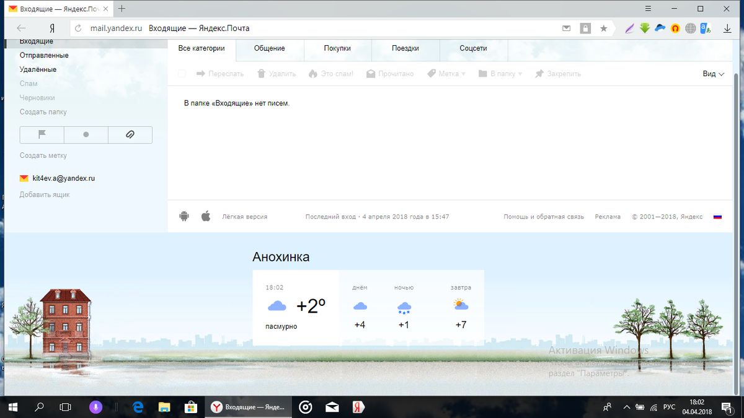Open Task View on the taskbar

(x=65, y=407)
